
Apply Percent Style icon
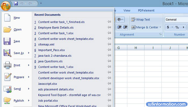177,27
